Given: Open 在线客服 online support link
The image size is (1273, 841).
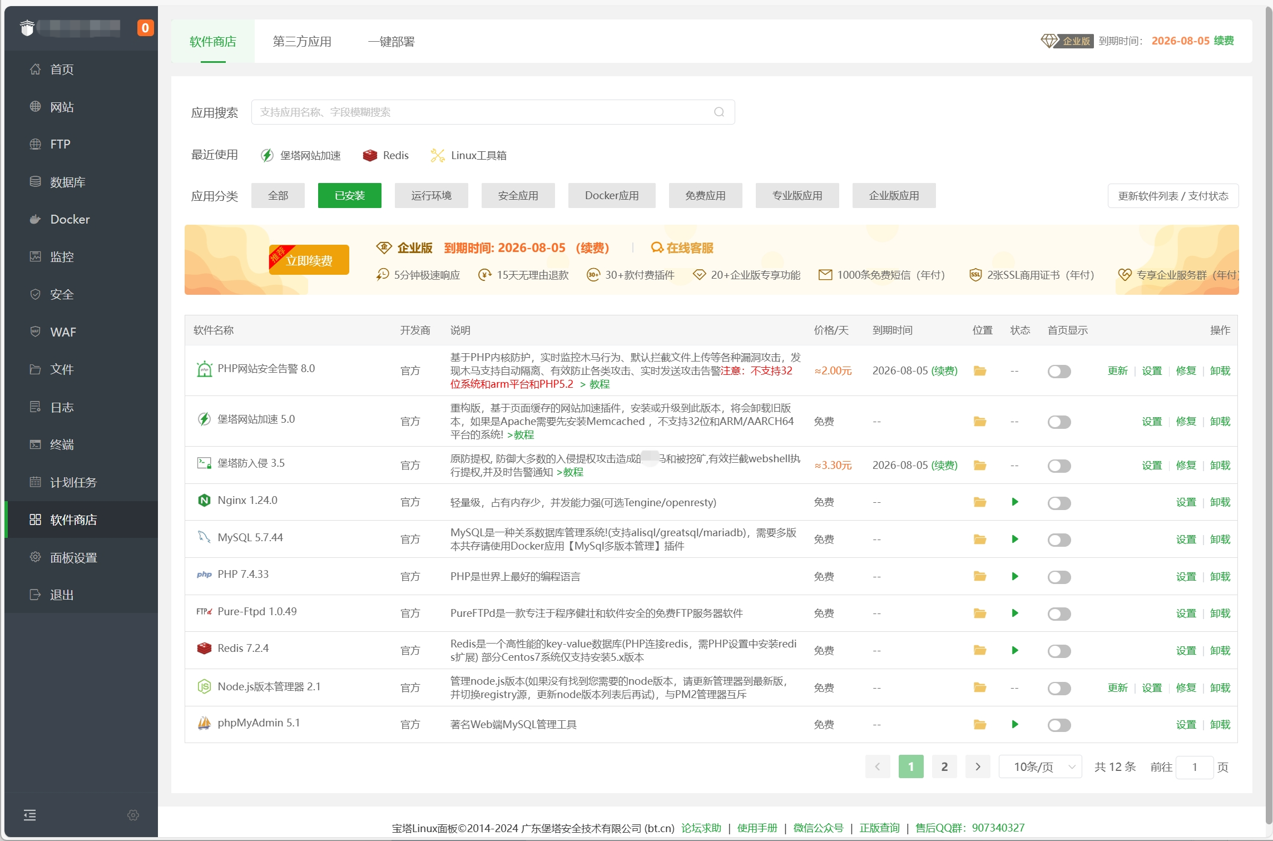Looking at the screenshot, I should (x=682, y=248).
